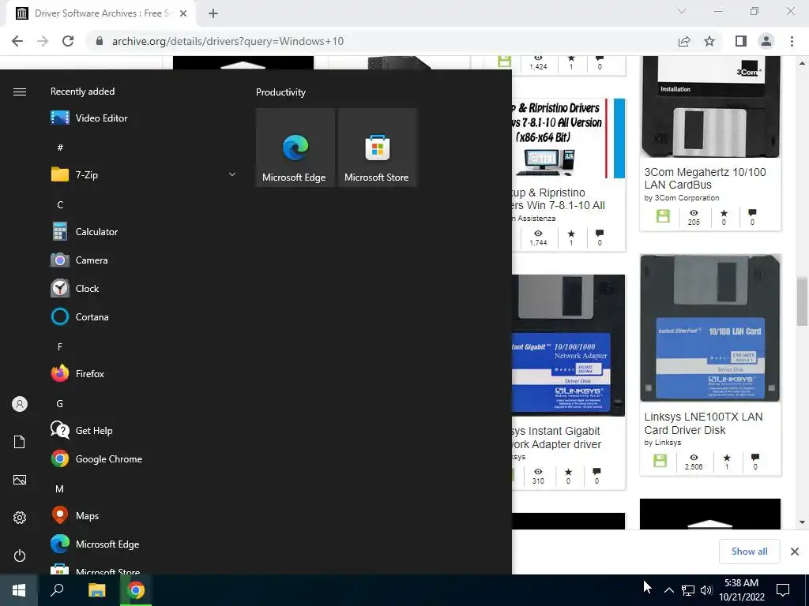
Task: Open Linksys LNE100TX LAN Card Driver Disk
Action: (703, 423)
